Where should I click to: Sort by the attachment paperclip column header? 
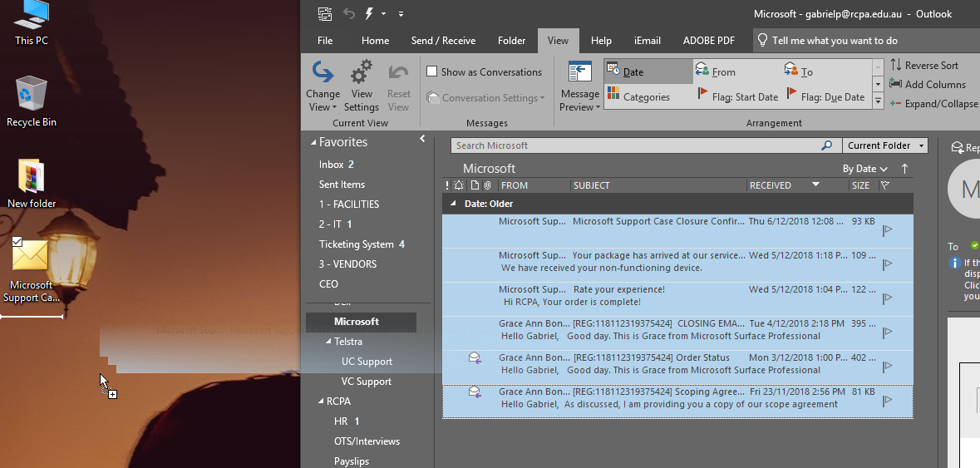pos(487,185)
